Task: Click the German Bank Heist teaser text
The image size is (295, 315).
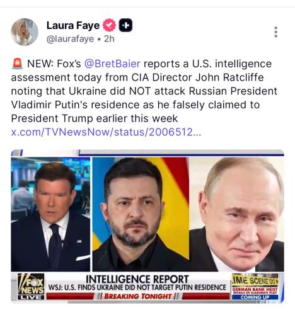Action: (255, 290)
